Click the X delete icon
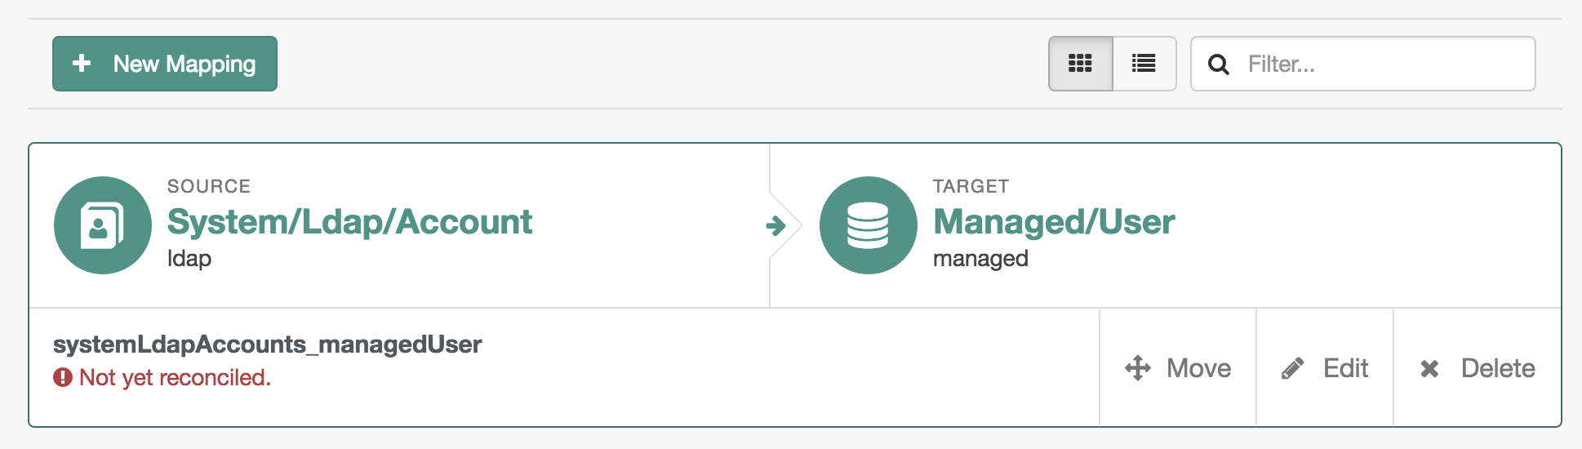Image resolution: width=1582 pixels, height=449 pixels. pyautogui.click(x=1429, y=369)
